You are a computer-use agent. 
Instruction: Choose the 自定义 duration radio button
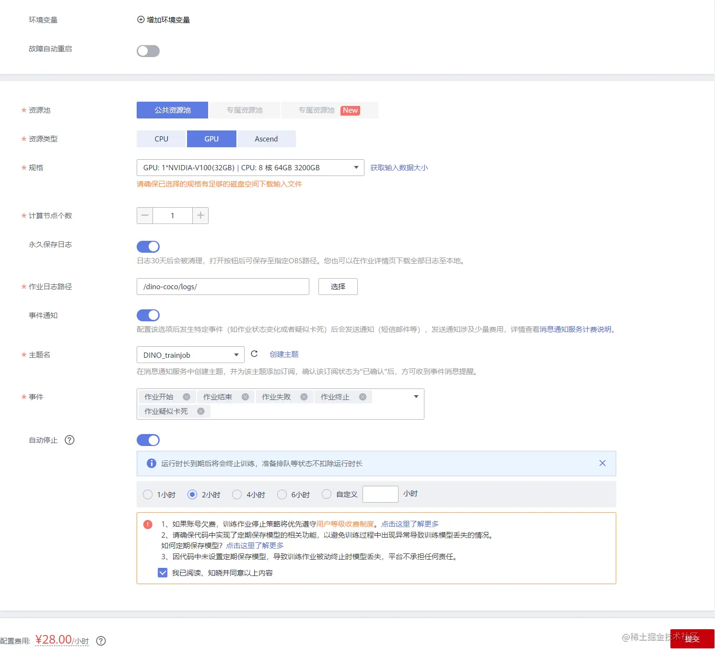pos(327,494)
